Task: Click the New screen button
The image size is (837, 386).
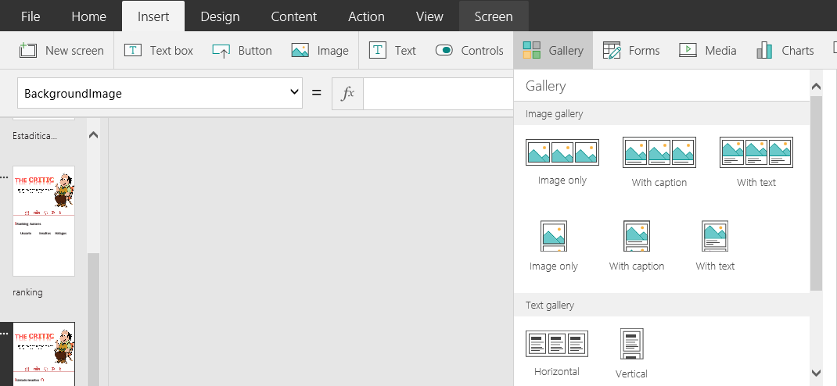Action: [62, 51]
